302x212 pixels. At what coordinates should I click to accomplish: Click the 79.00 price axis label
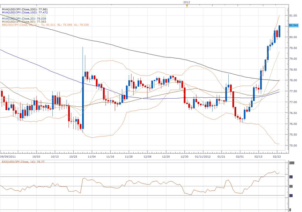[x=293, y=59]
